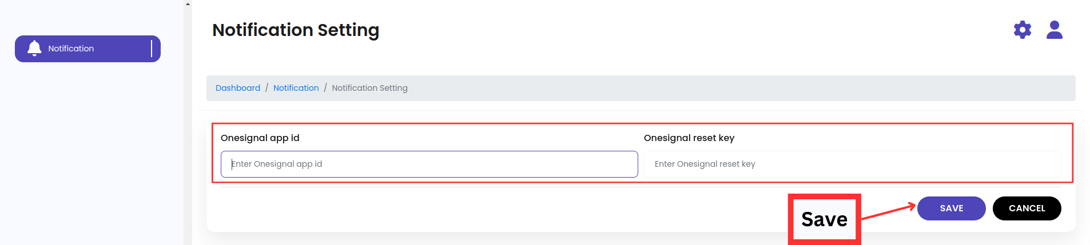1090x245 pixels.
Task: Click the sidebar scroll-up arrow
Action: click(x=188, y=4)
